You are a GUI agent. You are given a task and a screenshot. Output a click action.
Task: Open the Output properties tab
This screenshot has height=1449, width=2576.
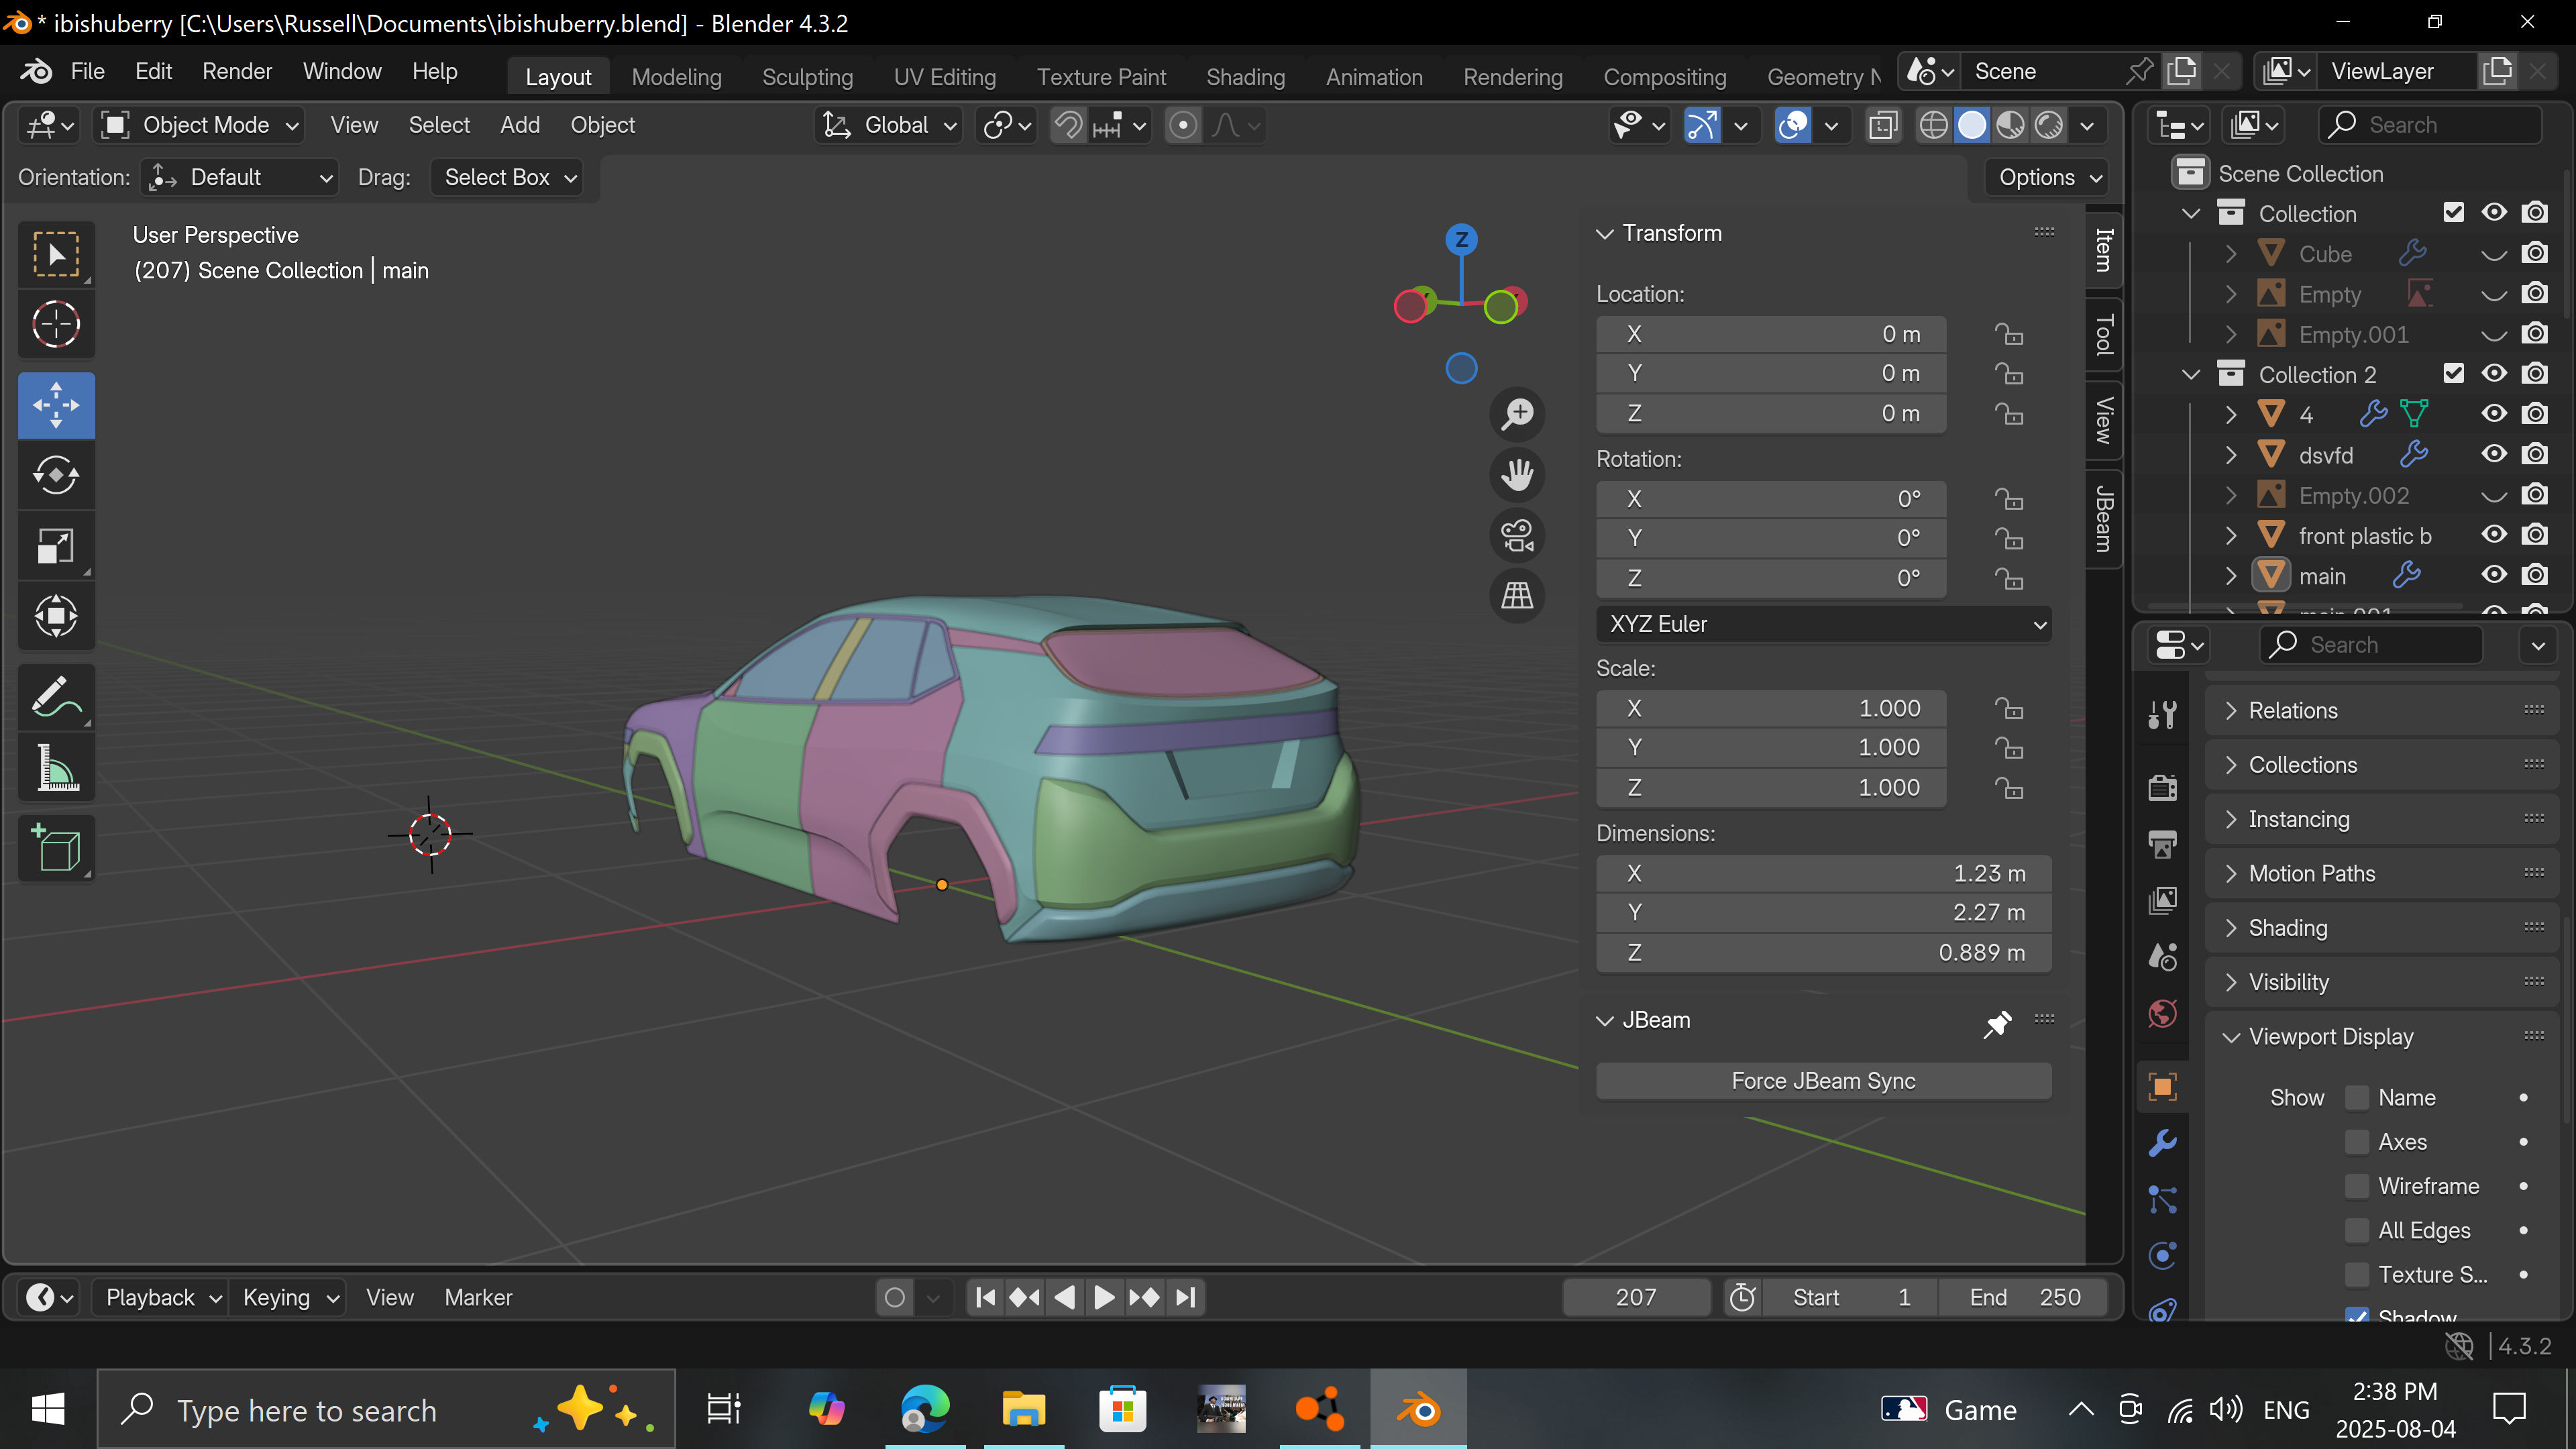tap(2162, 844)
